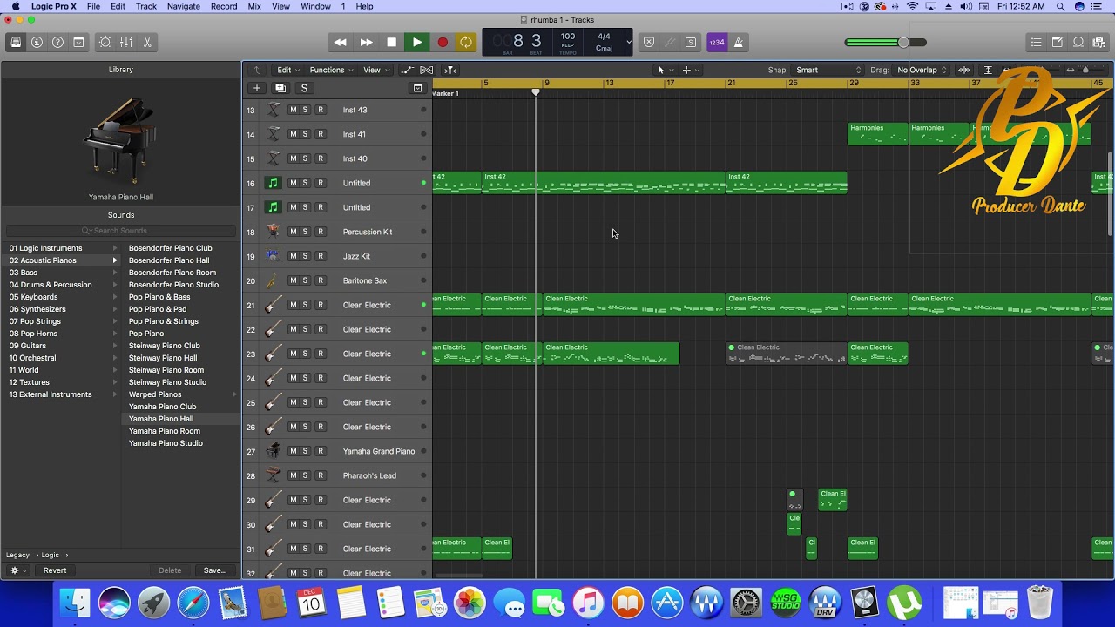Click the Revert button in Library

point(55,570)
